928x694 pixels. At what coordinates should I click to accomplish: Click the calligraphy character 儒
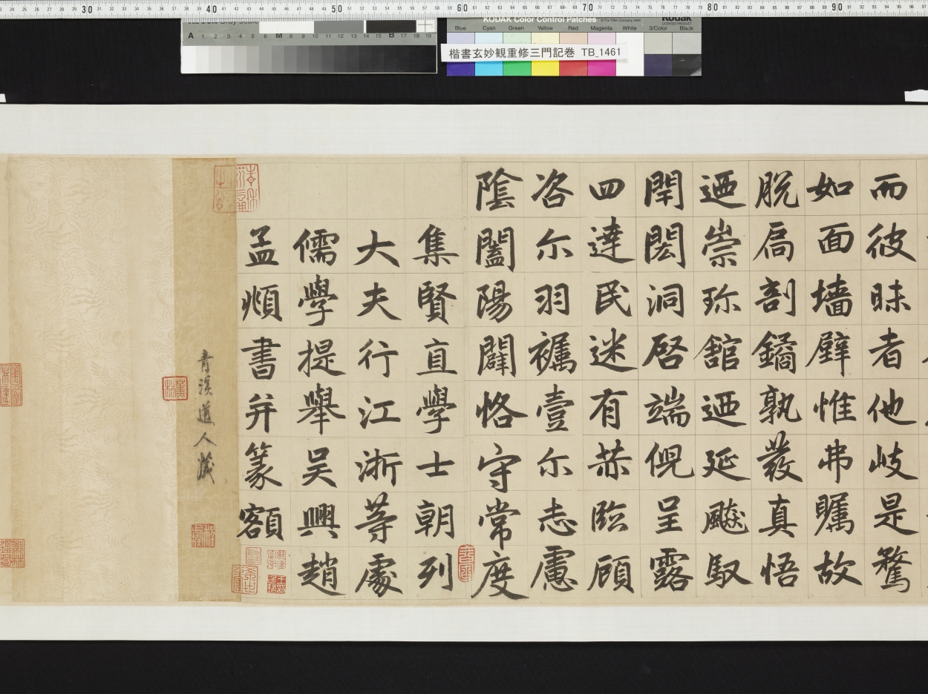(x=317, y=249)
